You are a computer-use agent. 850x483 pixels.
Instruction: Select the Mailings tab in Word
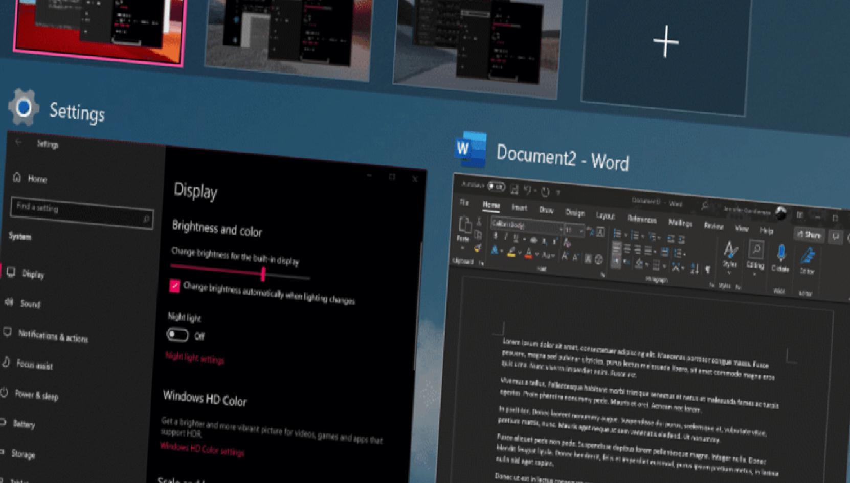680,223
